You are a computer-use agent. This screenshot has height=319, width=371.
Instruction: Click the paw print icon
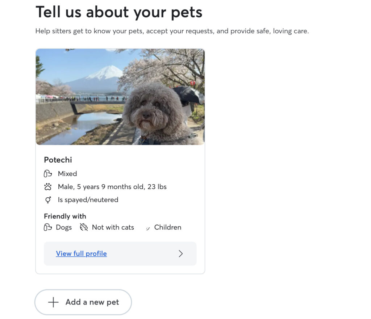click(48, 187)
